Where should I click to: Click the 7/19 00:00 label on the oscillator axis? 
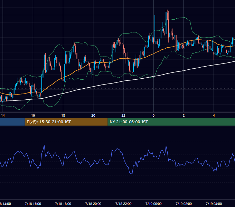[153, 204]
